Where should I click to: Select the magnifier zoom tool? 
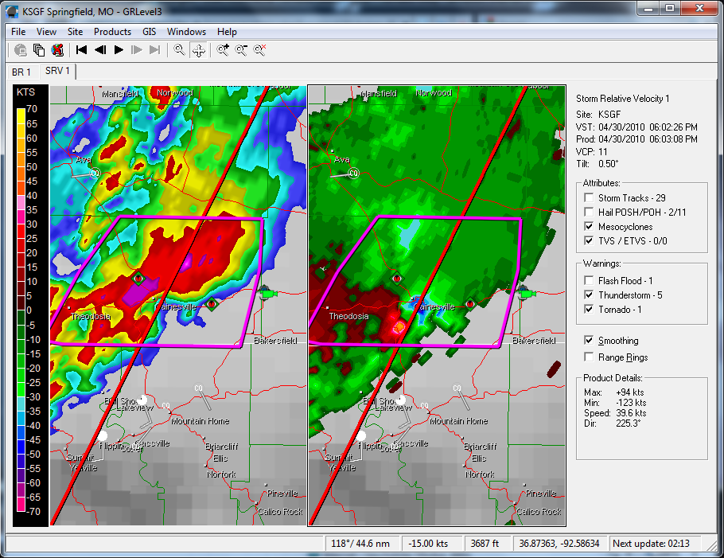click(x=180, y=50)
